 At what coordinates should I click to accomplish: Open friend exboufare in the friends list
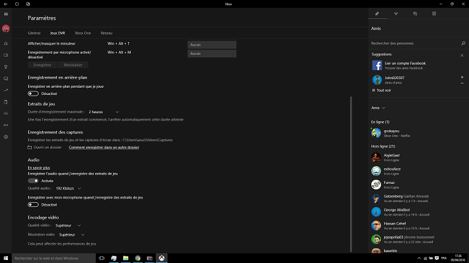point(418,171)
